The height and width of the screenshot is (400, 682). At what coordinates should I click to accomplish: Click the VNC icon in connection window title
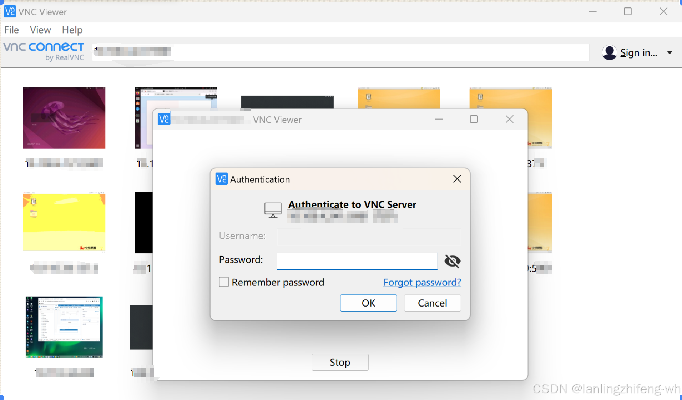[164, 119]
